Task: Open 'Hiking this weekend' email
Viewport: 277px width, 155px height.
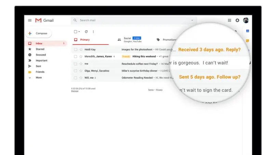Action: [144, 57]
